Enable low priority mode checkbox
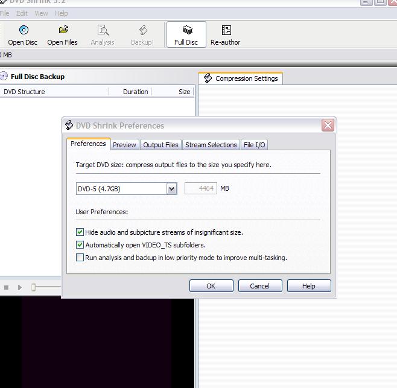This screenshot has height=388, width=397. pos(80,257)
